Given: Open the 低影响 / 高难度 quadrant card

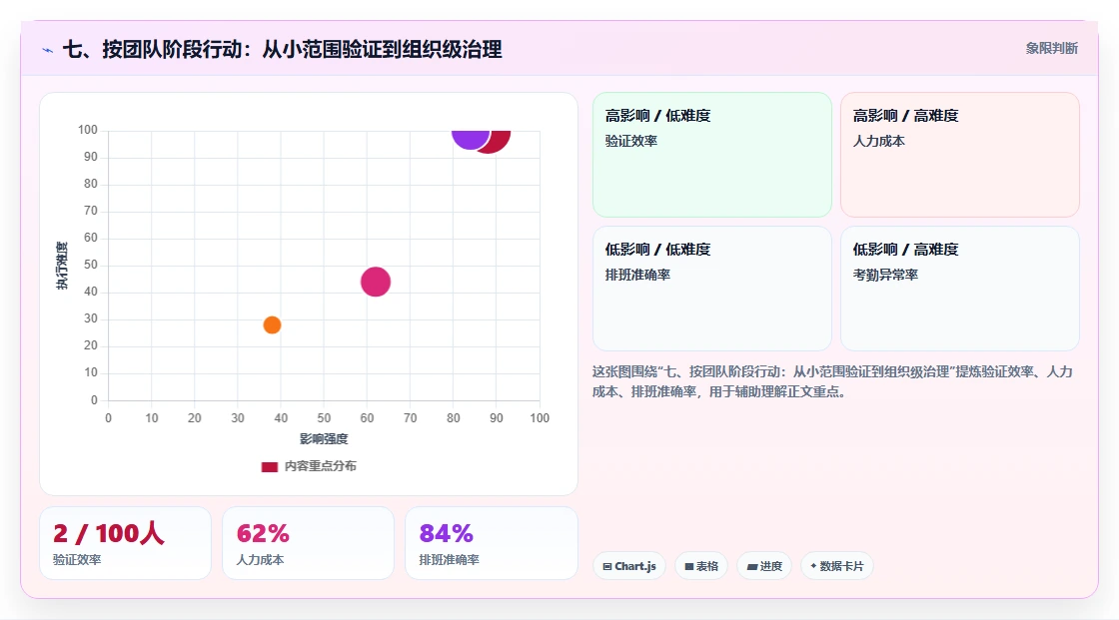Looking at the screenshot, I should coord(960,289).
